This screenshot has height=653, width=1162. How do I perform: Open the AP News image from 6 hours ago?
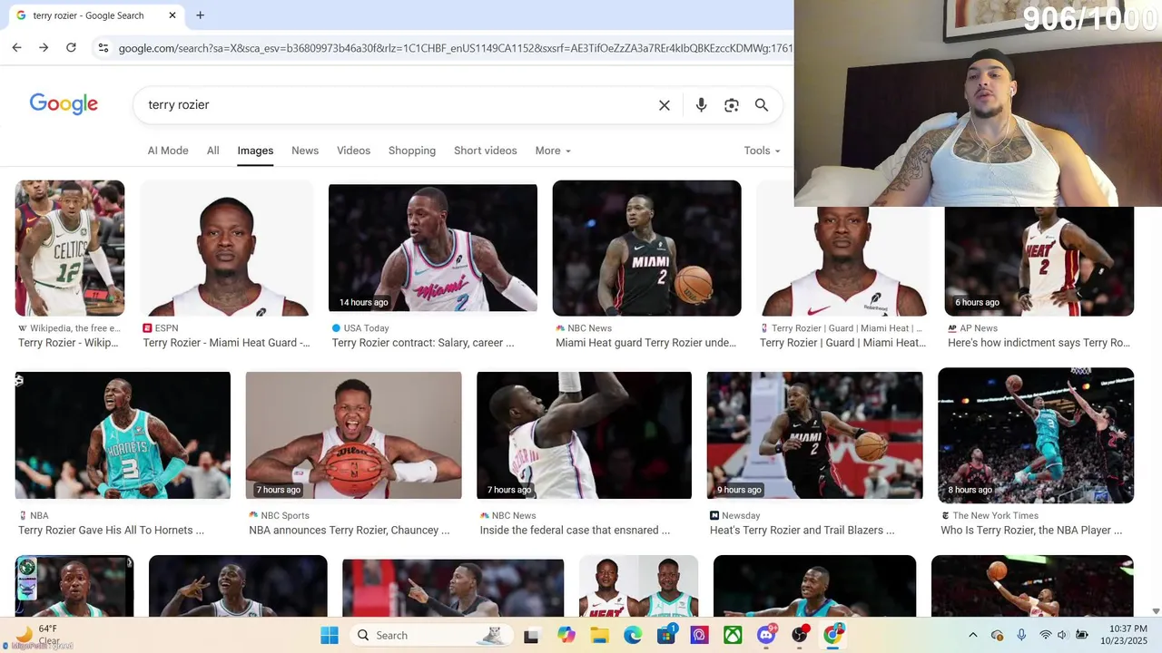tap(1039, 261)
